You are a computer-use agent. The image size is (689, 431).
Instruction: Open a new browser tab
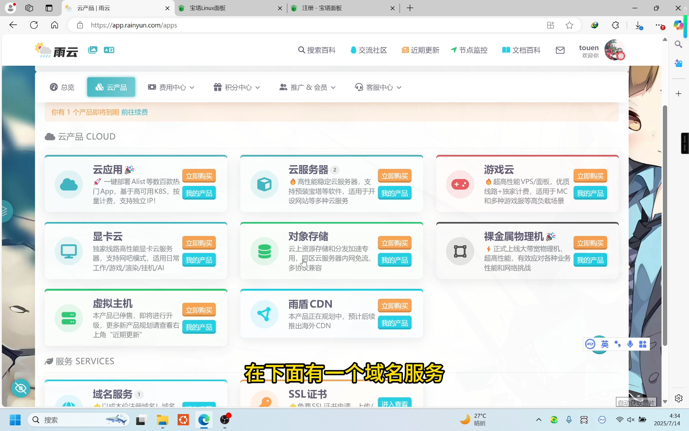coord(410,8)
